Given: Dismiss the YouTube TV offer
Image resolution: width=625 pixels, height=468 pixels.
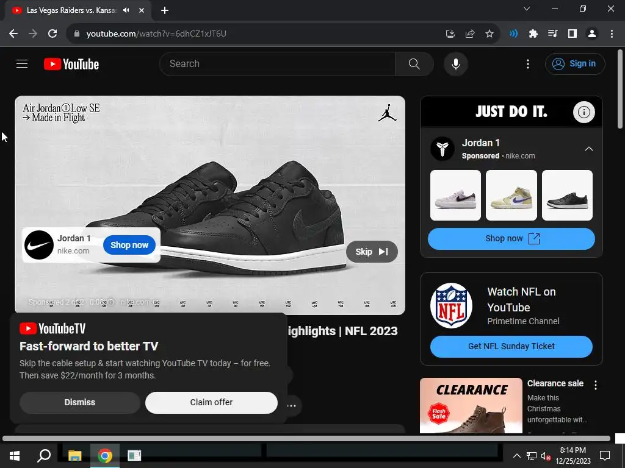Looking at the screenshot, I should [80, 402].
